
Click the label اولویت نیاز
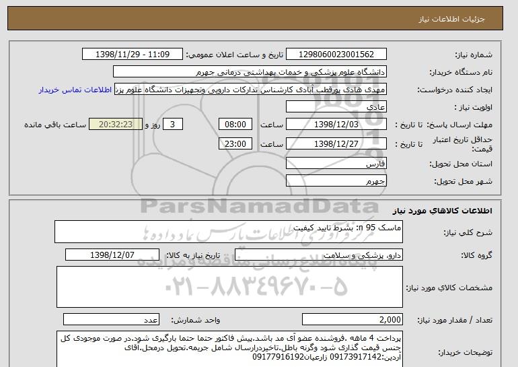click(x=473, y=107)
